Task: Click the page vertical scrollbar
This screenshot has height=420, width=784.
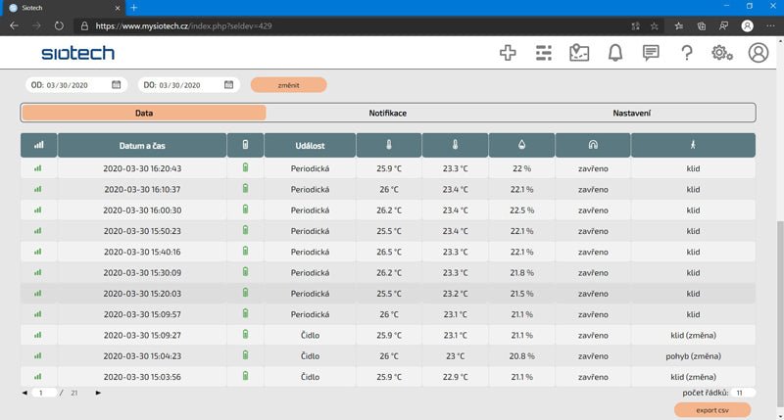Action: [779, 314]
